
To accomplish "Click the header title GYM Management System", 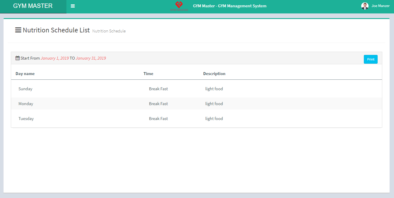I will (x=229, y=6).
